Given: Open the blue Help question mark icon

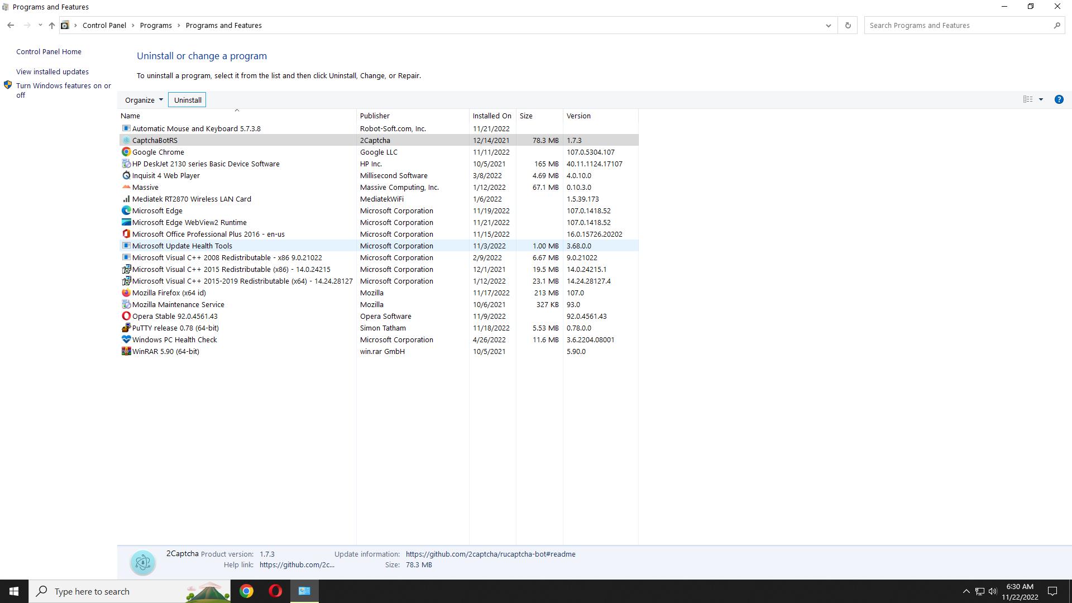Looking at the screenshot, I should click(x=1059, y=99).
